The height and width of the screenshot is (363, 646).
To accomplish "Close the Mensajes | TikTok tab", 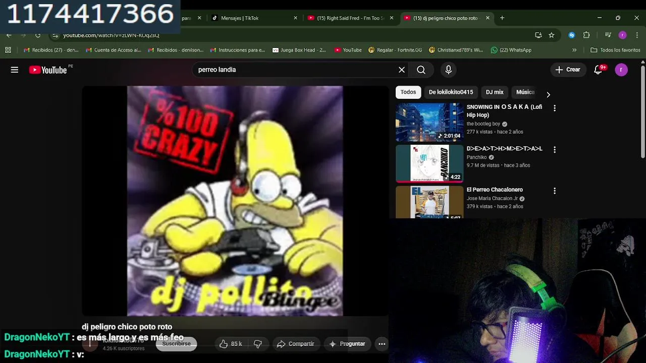I will tap(296, 18).
